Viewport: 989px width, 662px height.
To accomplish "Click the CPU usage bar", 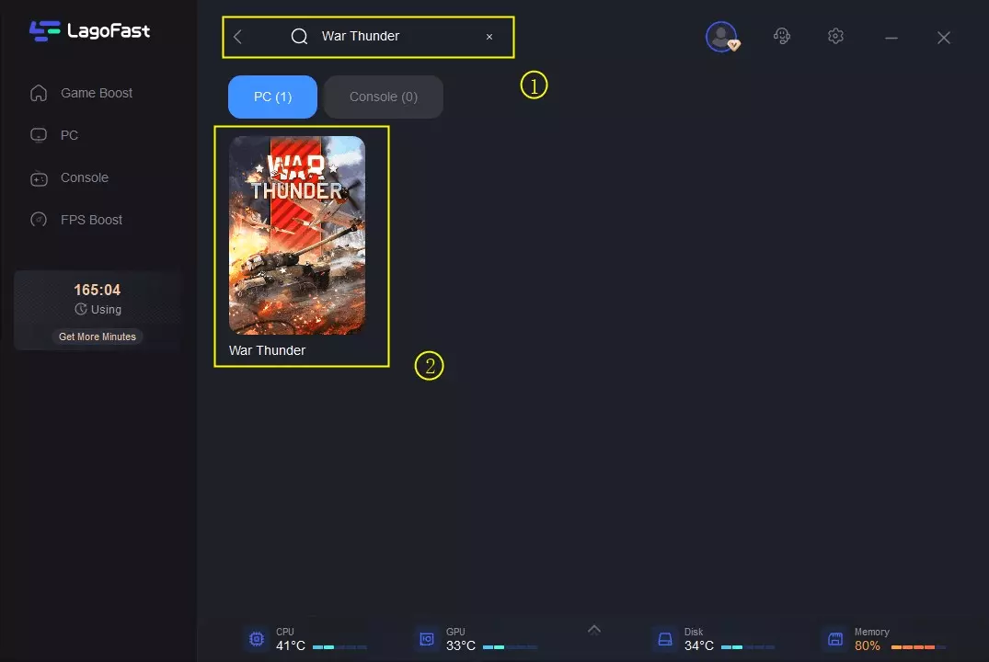I will coord(339,647).
